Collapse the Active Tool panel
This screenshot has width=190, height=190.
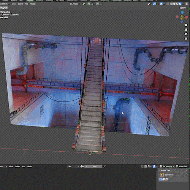(160, 170)
